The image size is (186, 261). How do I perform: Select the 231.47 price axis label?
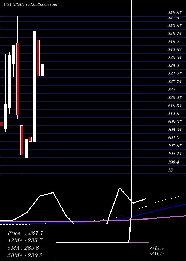click(174, 73)
